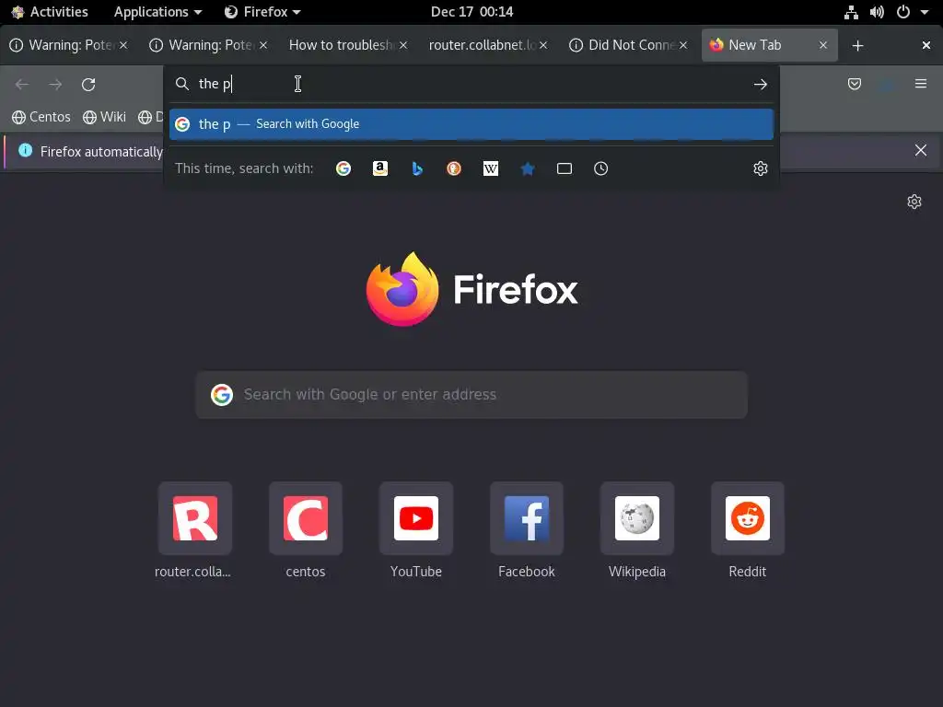
Task: Search open tabs via tabs icon
Action: [565, 168]
